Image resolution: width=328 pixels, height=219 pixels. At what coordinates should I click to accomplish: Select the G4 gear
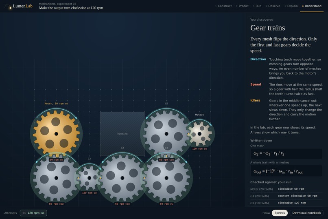[166, 178]
